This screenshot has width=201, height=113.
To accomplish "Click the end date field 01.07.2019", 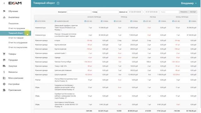I will click(151, 12).
